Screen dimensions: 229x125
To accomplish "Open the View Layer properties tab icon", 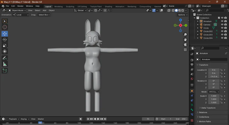I will (x=192, y=70).
